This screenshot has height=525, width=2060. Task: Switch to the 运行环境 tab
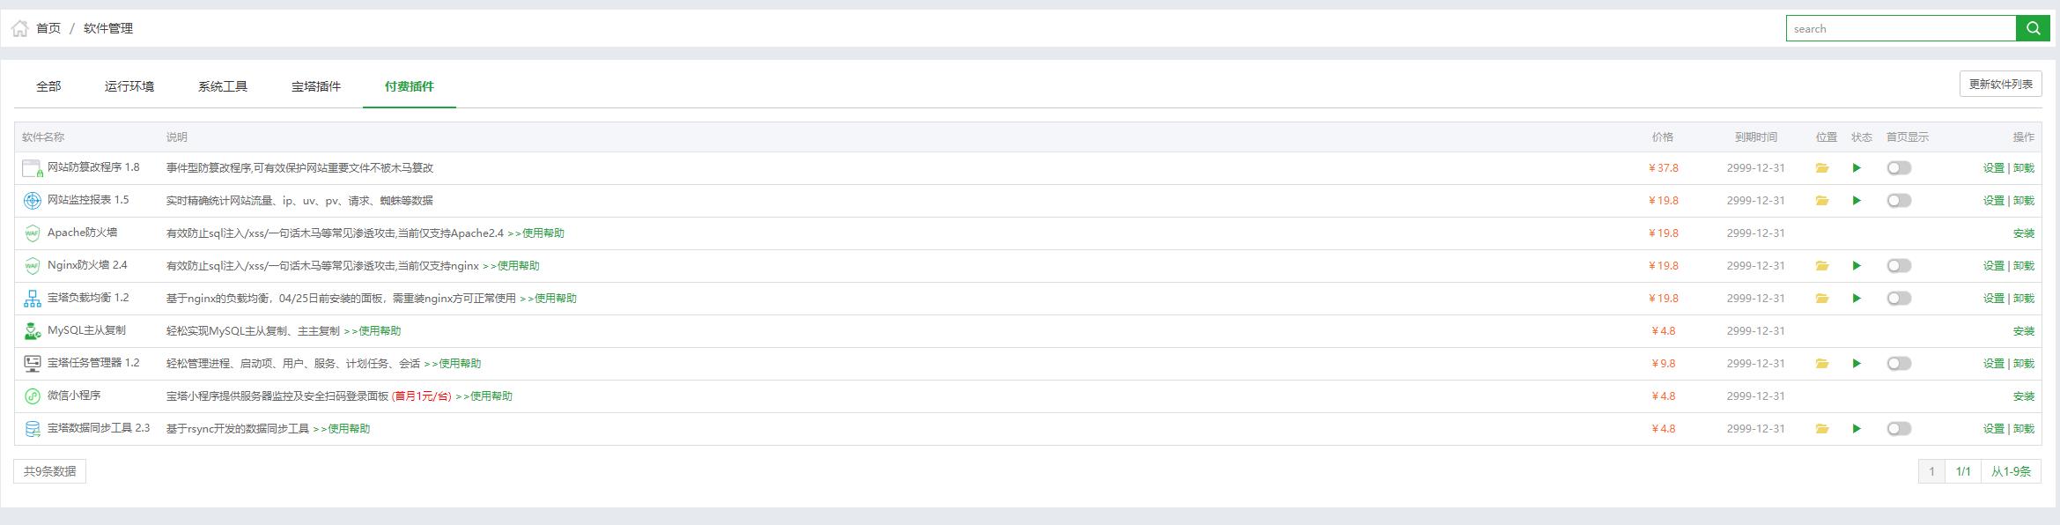tap(129, 86)
